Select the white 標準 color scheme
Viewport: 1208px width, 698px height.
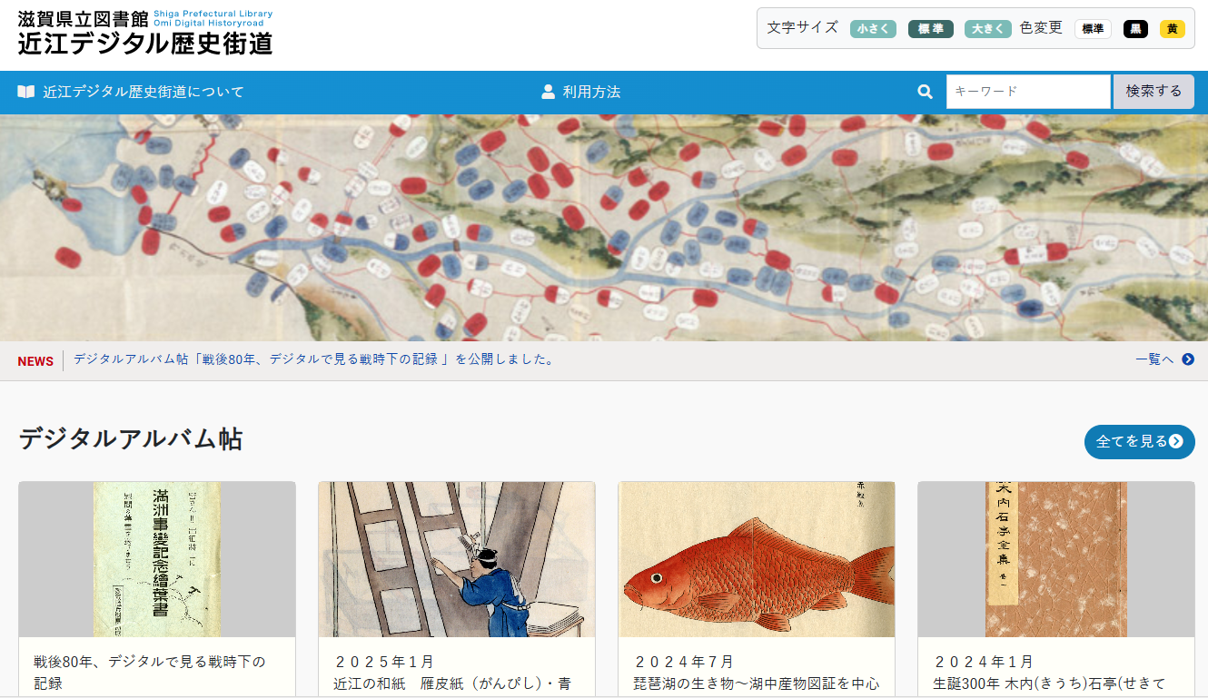pyautogui.click(x=1093, y=29)
